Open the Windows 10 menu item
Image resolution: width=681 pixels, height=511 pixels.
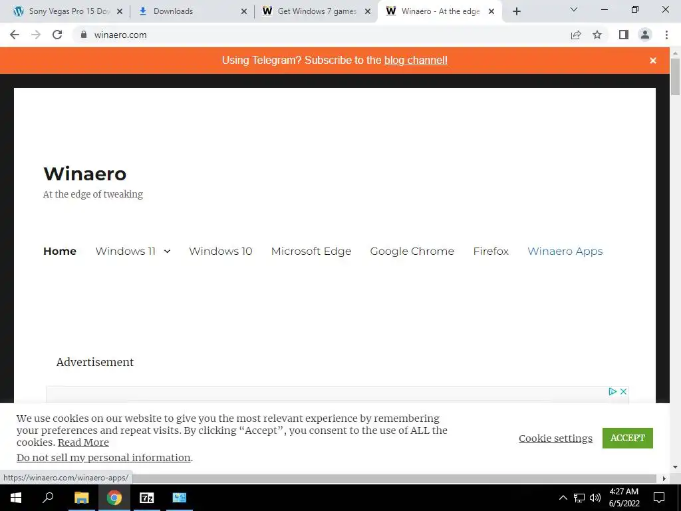coord(221,251)
